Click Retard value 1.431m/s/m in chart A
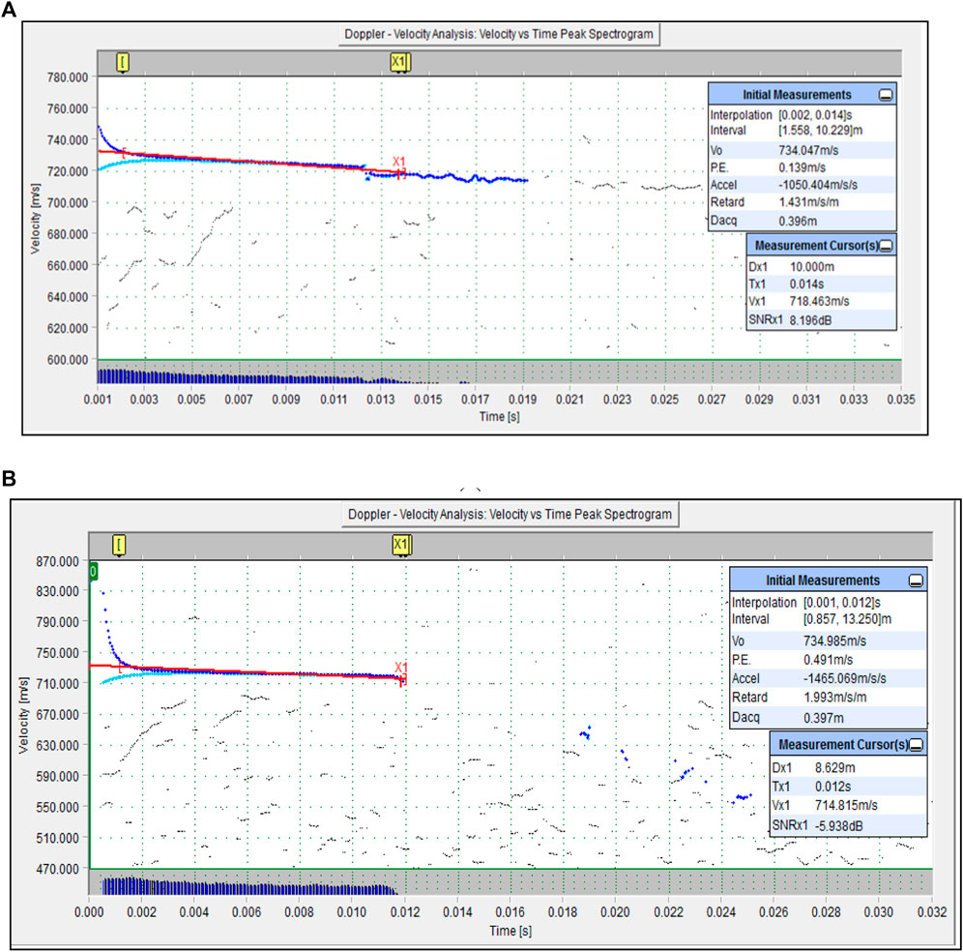The width and height of the screenshot is (963, 952). [x=808, y=202]
